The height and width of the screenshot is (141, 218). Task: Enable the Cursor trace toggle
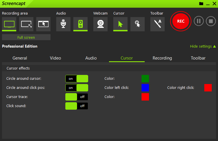pos(77,97)
